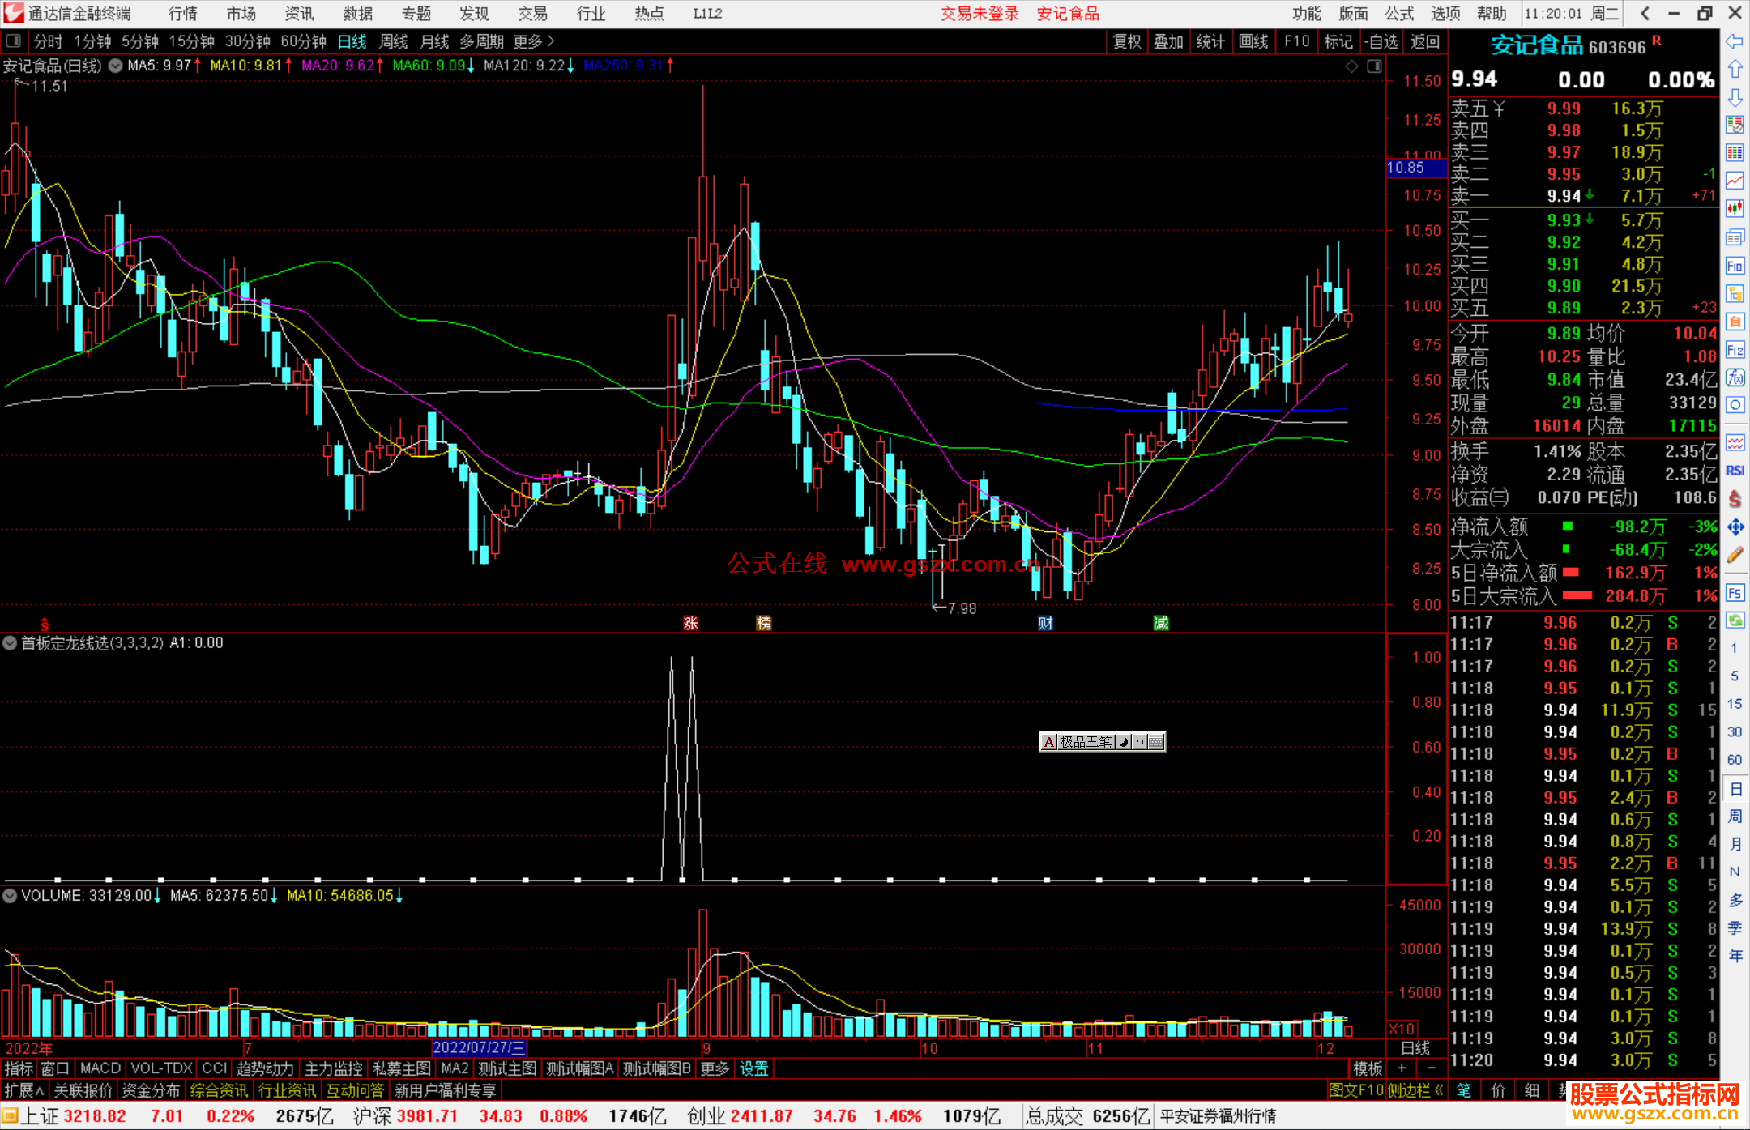Image resolution: width=1750 pixels, height=1130 pixels.
Task: Toggle the MA indicator circle beside 安记食品(日线)
Action: (x=116, y=66)
